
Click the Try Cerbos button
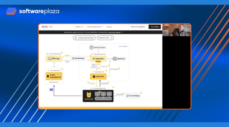(x=155, y=27)
